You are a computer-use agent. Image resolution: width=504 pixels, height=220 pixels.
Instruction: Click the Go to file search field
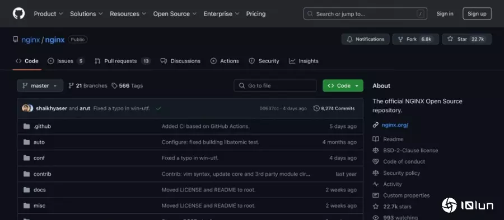275,85
